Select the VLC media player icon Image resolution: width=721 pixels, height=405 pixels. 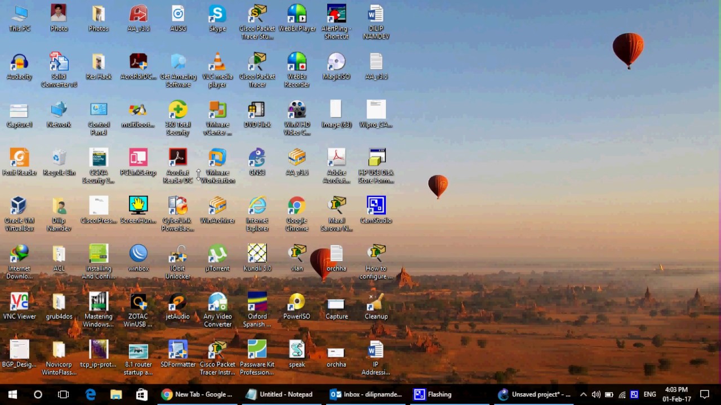(217, 70)
